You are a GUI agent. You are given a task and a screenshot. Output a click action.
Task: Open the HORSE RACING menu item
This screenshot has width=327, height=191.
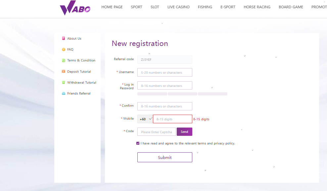[257, 7]
